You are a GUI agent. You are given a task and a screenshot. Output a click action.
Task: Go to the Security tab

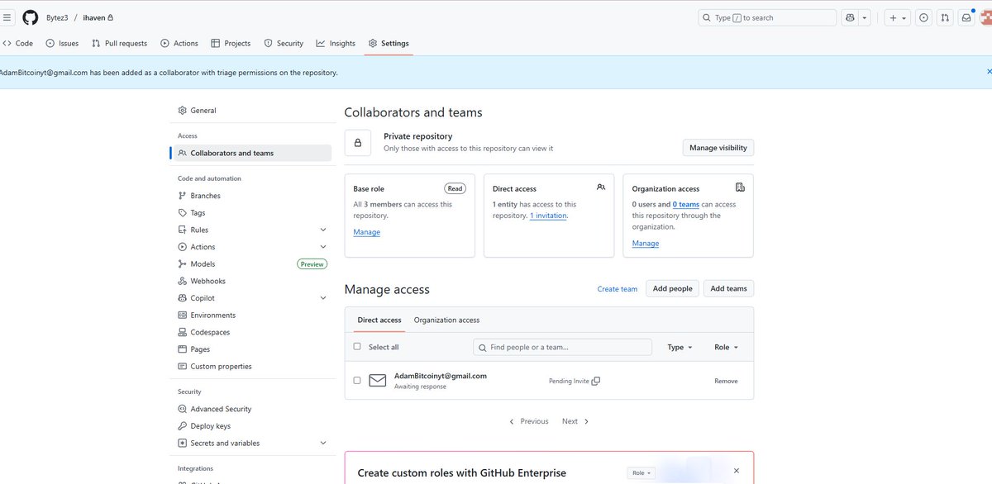point(284,43)
